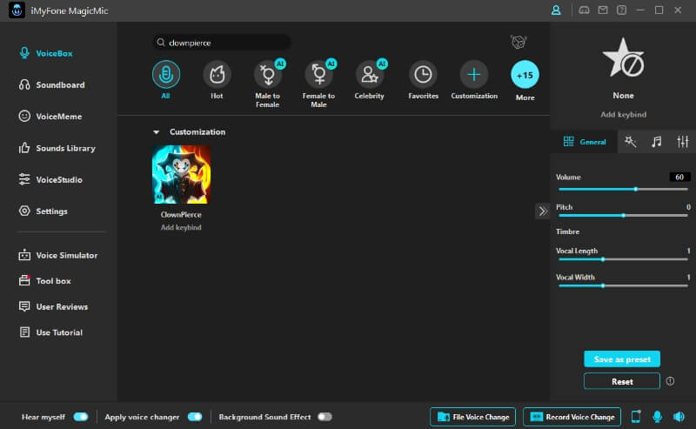Click Save as preset button
Image resolution: width=696 pixels, height=429 pixels.
pyautogui.click(x=622, y=359)
